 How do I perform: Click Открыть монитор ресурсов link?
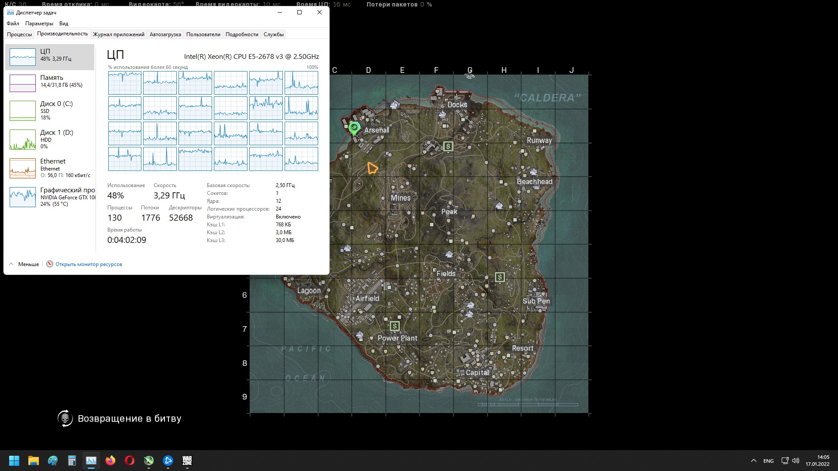coord(89,264)
